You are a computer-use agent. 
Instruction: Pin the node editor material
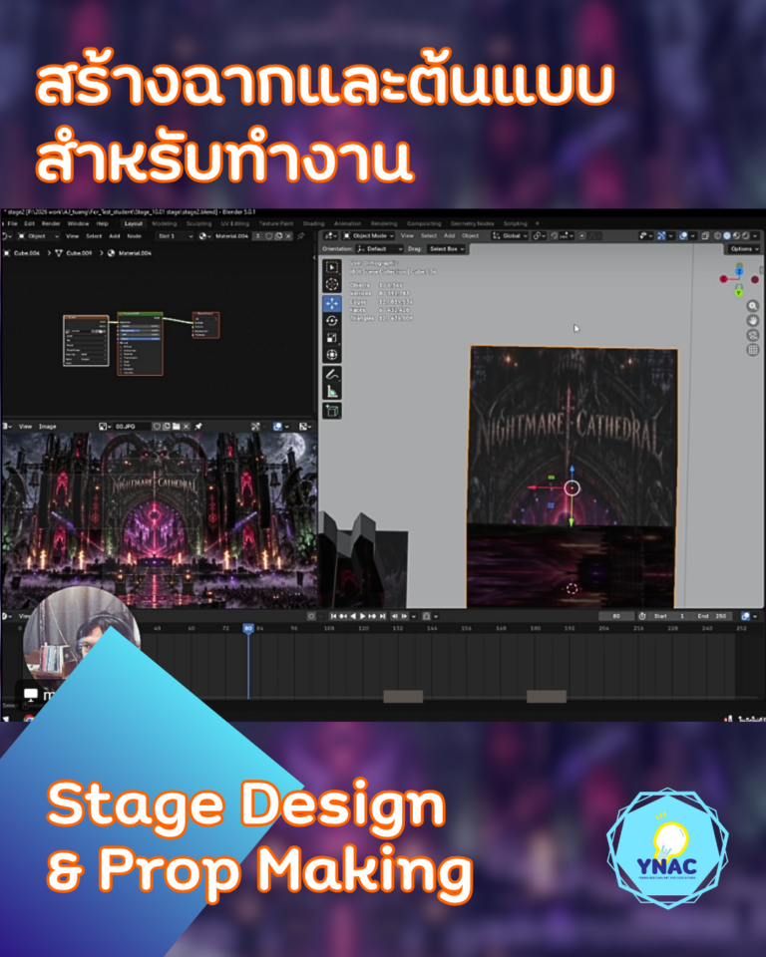[300, 236]
